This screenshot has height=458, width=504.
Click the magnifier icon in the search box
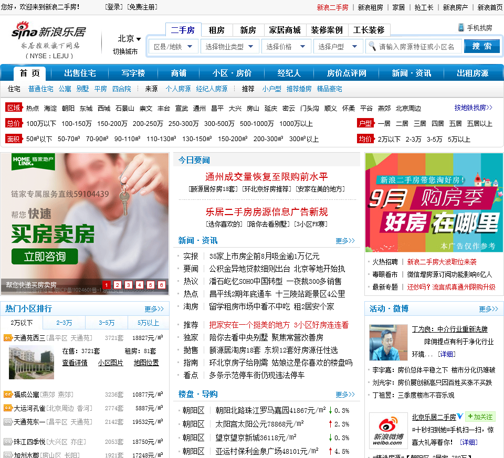point(372,46)
